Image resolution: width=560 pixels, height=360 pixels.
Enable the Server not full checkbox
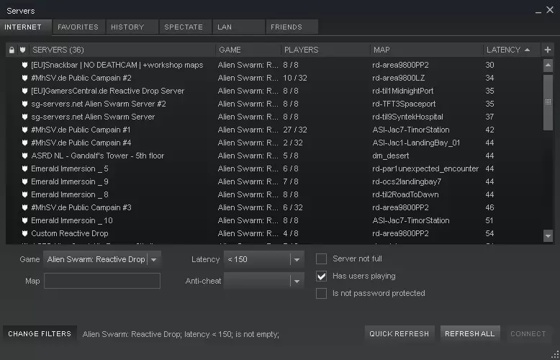tap(322, 259)
